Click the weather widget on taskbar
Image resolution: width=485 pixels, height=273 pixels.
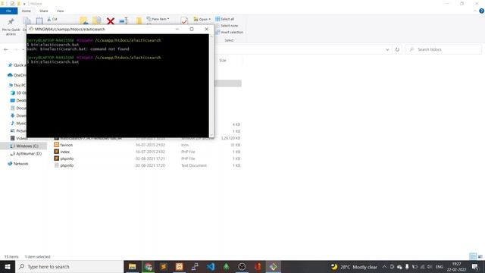[x=354, y=266]
